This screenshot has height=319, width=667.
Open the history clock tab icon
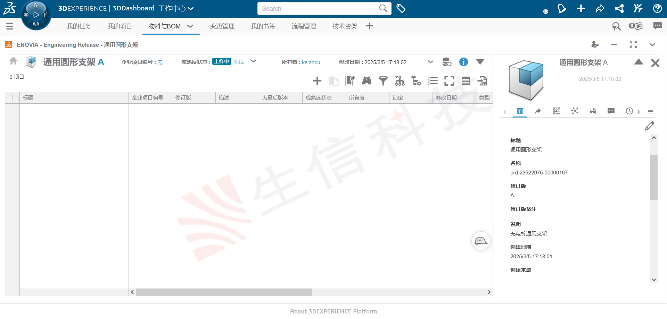(629, 111)
